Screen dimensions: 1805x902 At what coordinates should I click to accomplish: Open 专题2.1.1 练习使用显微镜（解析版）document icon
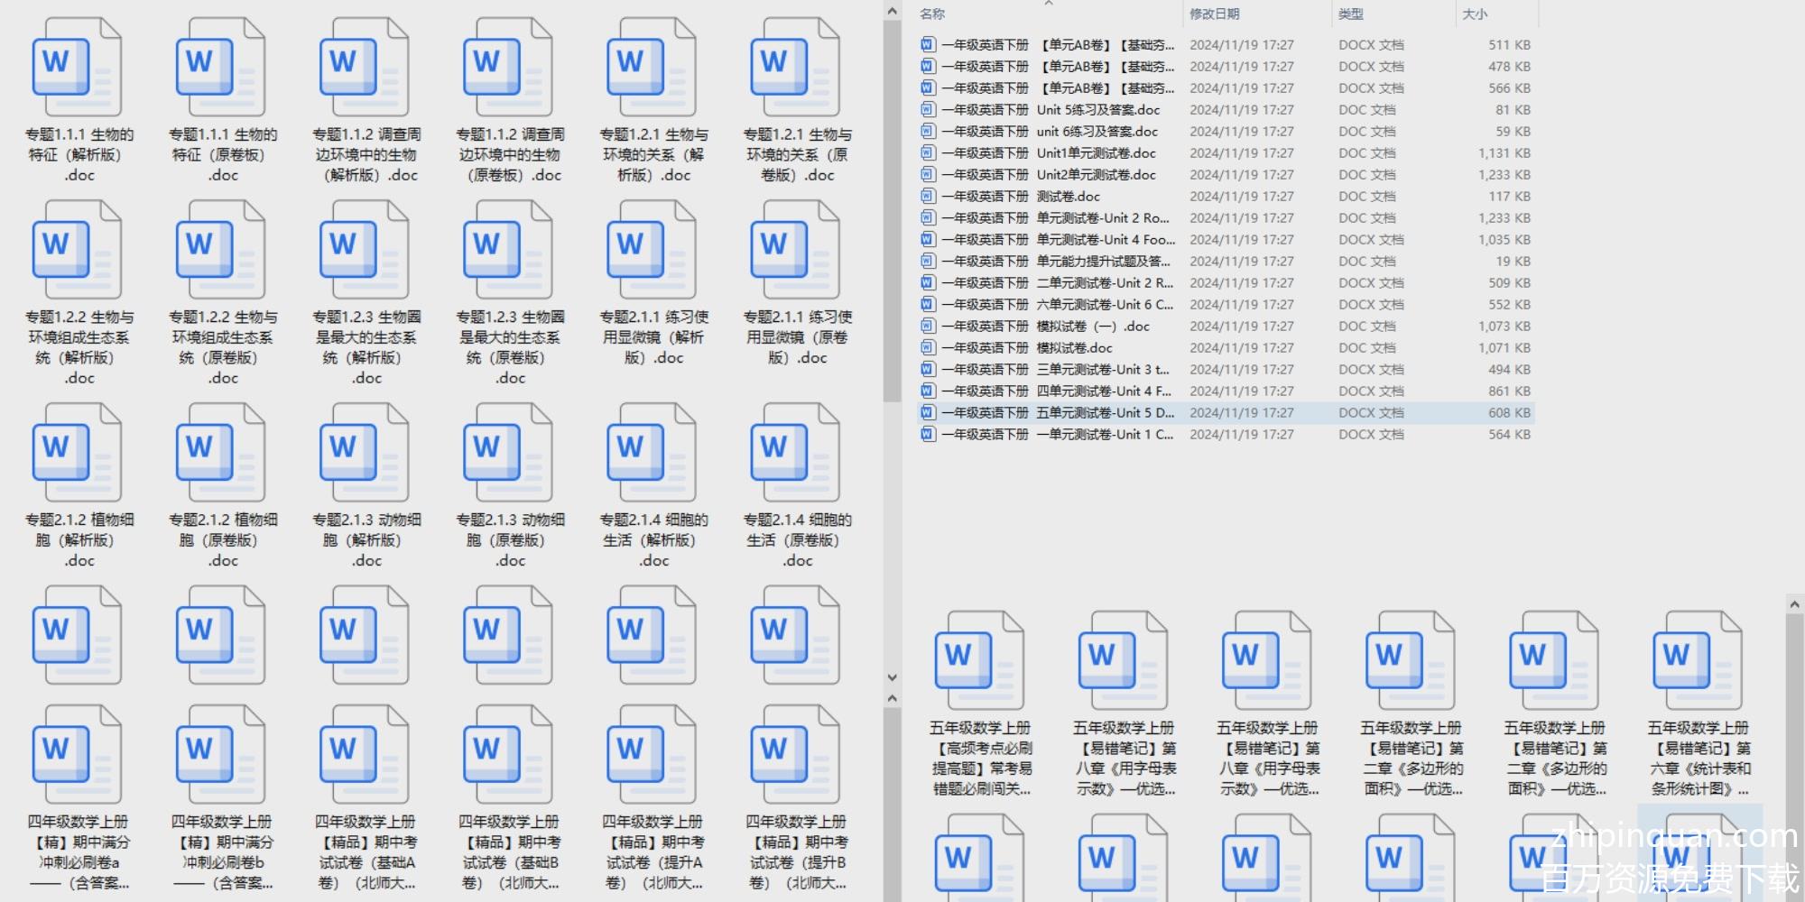tap(652, 251)
